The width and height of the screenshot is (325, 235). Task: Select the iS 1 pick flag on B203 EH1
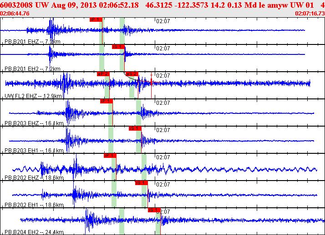pos(135,128)
